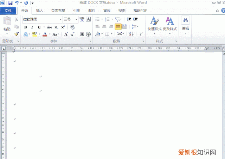This screenshot has height=159, width=225.
Task: Open the 邮件 tab
Action: [x=92, y=11]
